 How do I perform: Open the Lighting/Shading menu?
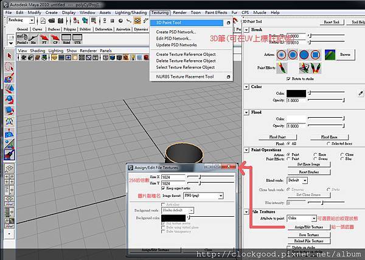pos(131,13)
